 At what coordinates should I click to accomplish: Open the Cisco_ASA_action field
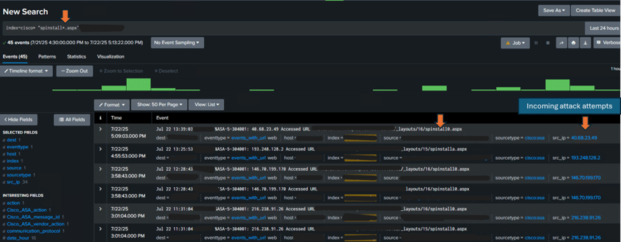click(x=27, y=210)
